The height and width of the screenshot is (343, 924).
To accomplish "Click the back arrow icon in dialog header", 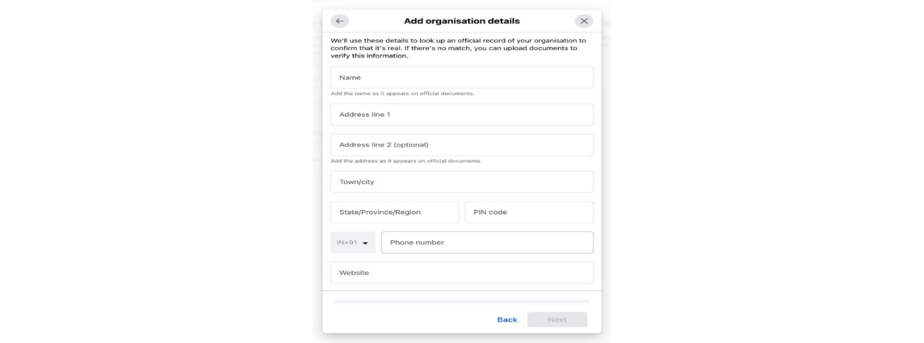I will 339,21.
